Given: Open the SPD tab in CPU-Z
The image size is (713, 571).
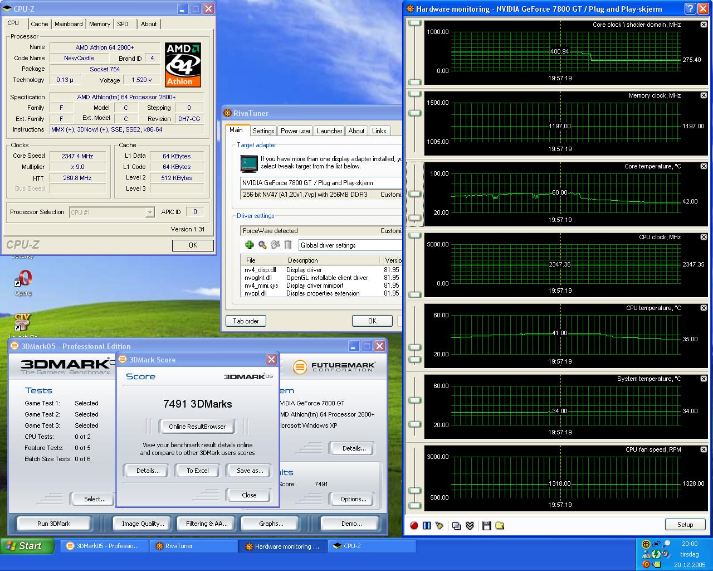Looking at the screenshot, I should (x=123, y=24).
